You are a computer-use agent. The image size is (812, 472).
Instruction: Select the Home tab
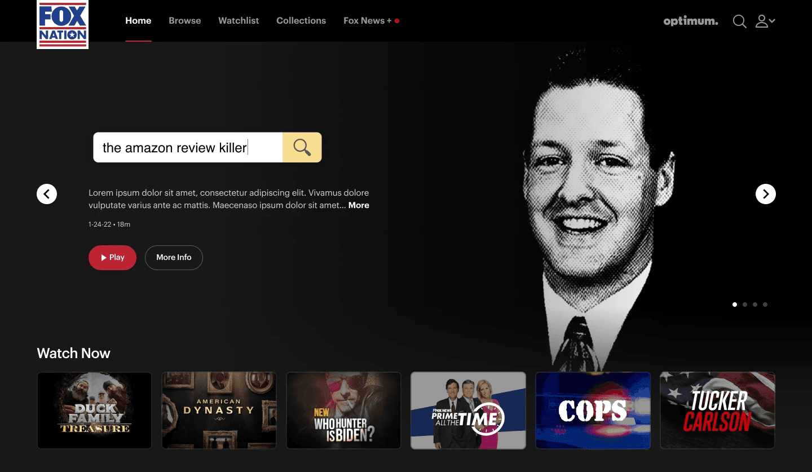[x=138, y=21]
